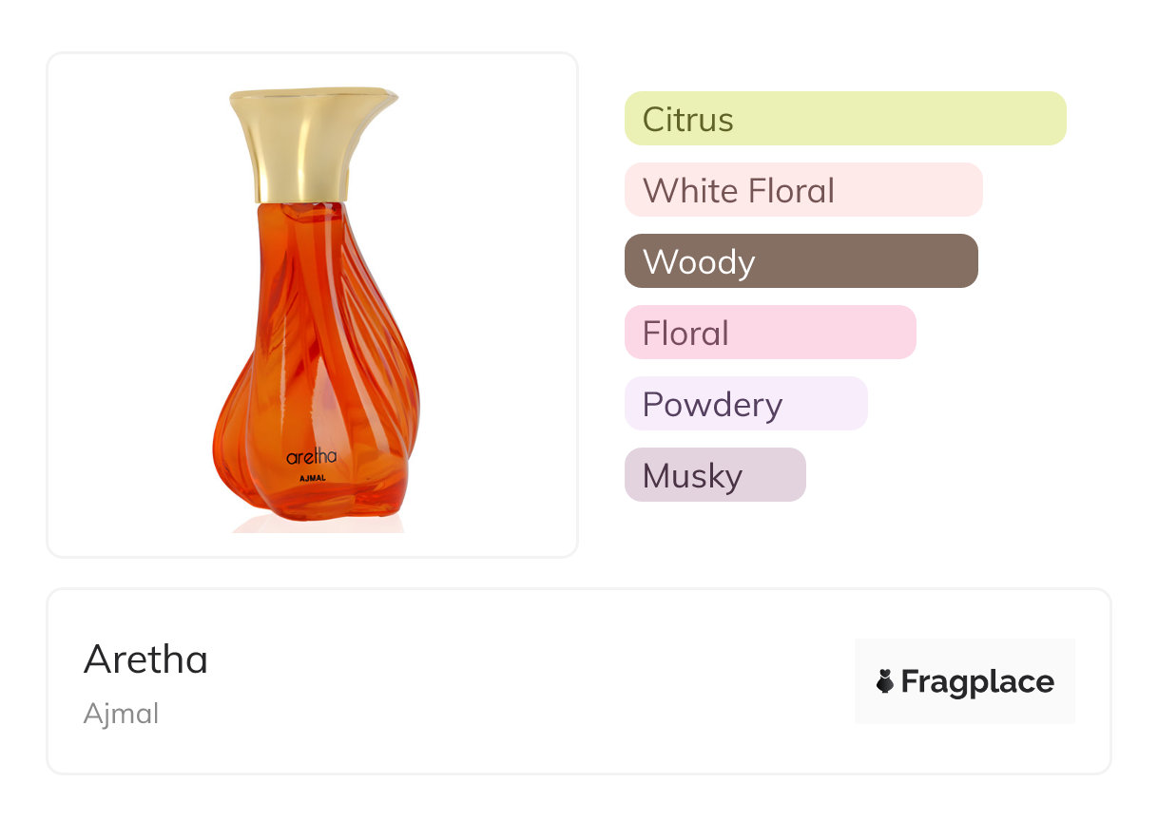Click the Fragplace wordmark text
This screenshot has height=821, width=1158.
pyautogui.click(x=977, y=681)
